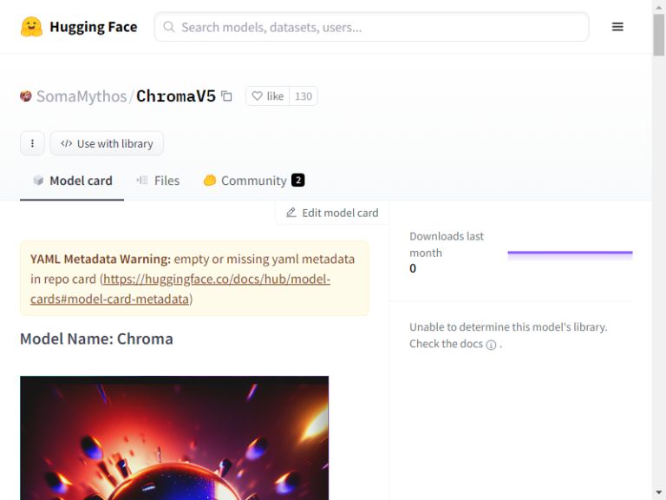
Task: Open Use with library code dropdown
Action: (107, 143)
